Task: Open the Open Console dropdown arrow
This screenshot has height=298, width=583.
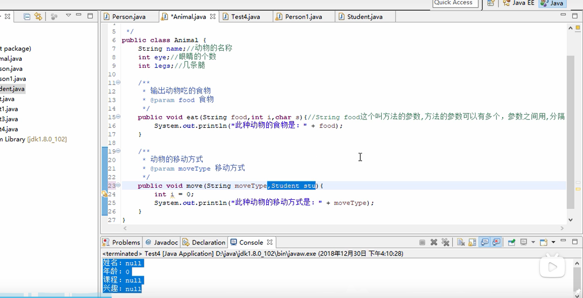Action: click(553, 242)
